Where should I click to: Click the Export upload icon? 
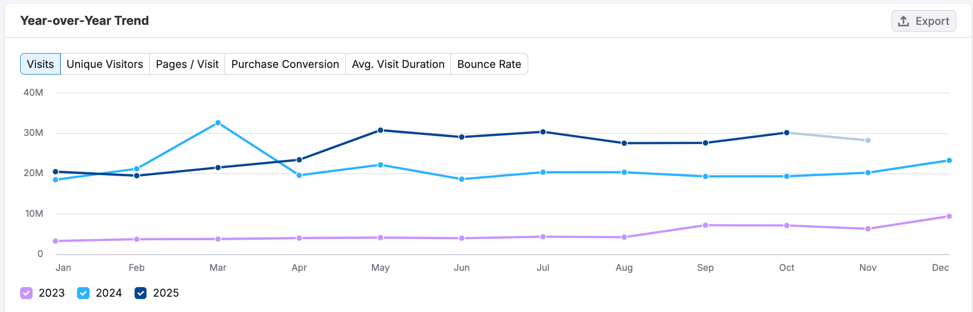click(x=903, y=21)
